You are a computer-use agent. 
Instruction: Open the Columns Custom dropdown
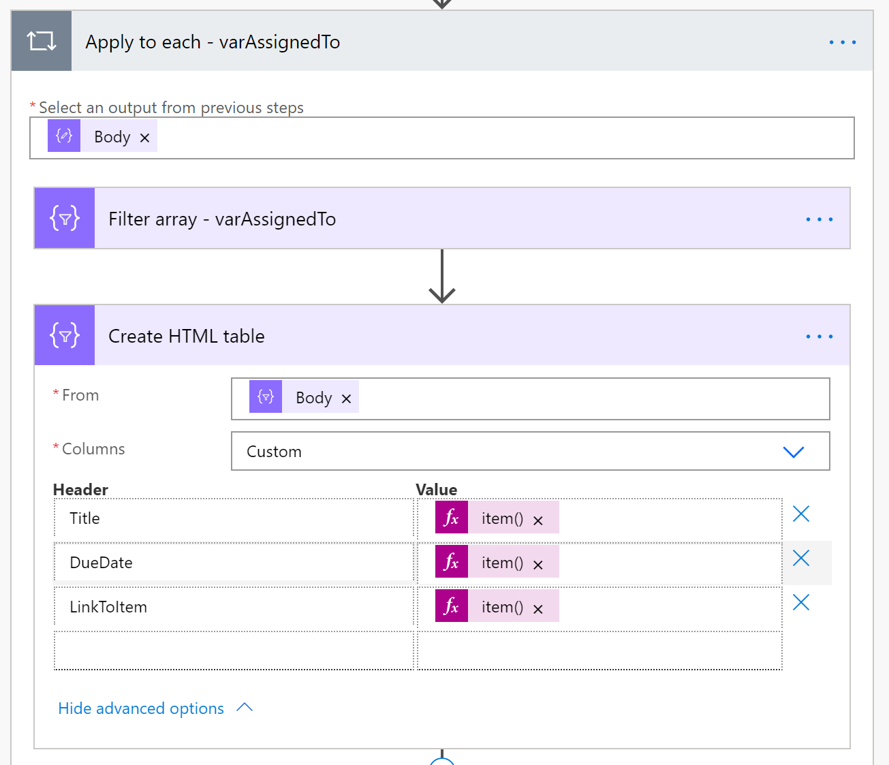[x=793, y=451]
